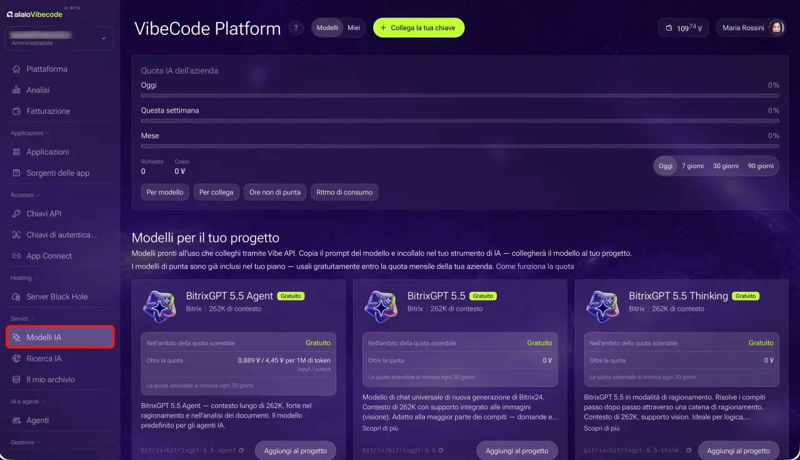Click the Richieste counter value

pyautogui.click(x=143, y=171)
